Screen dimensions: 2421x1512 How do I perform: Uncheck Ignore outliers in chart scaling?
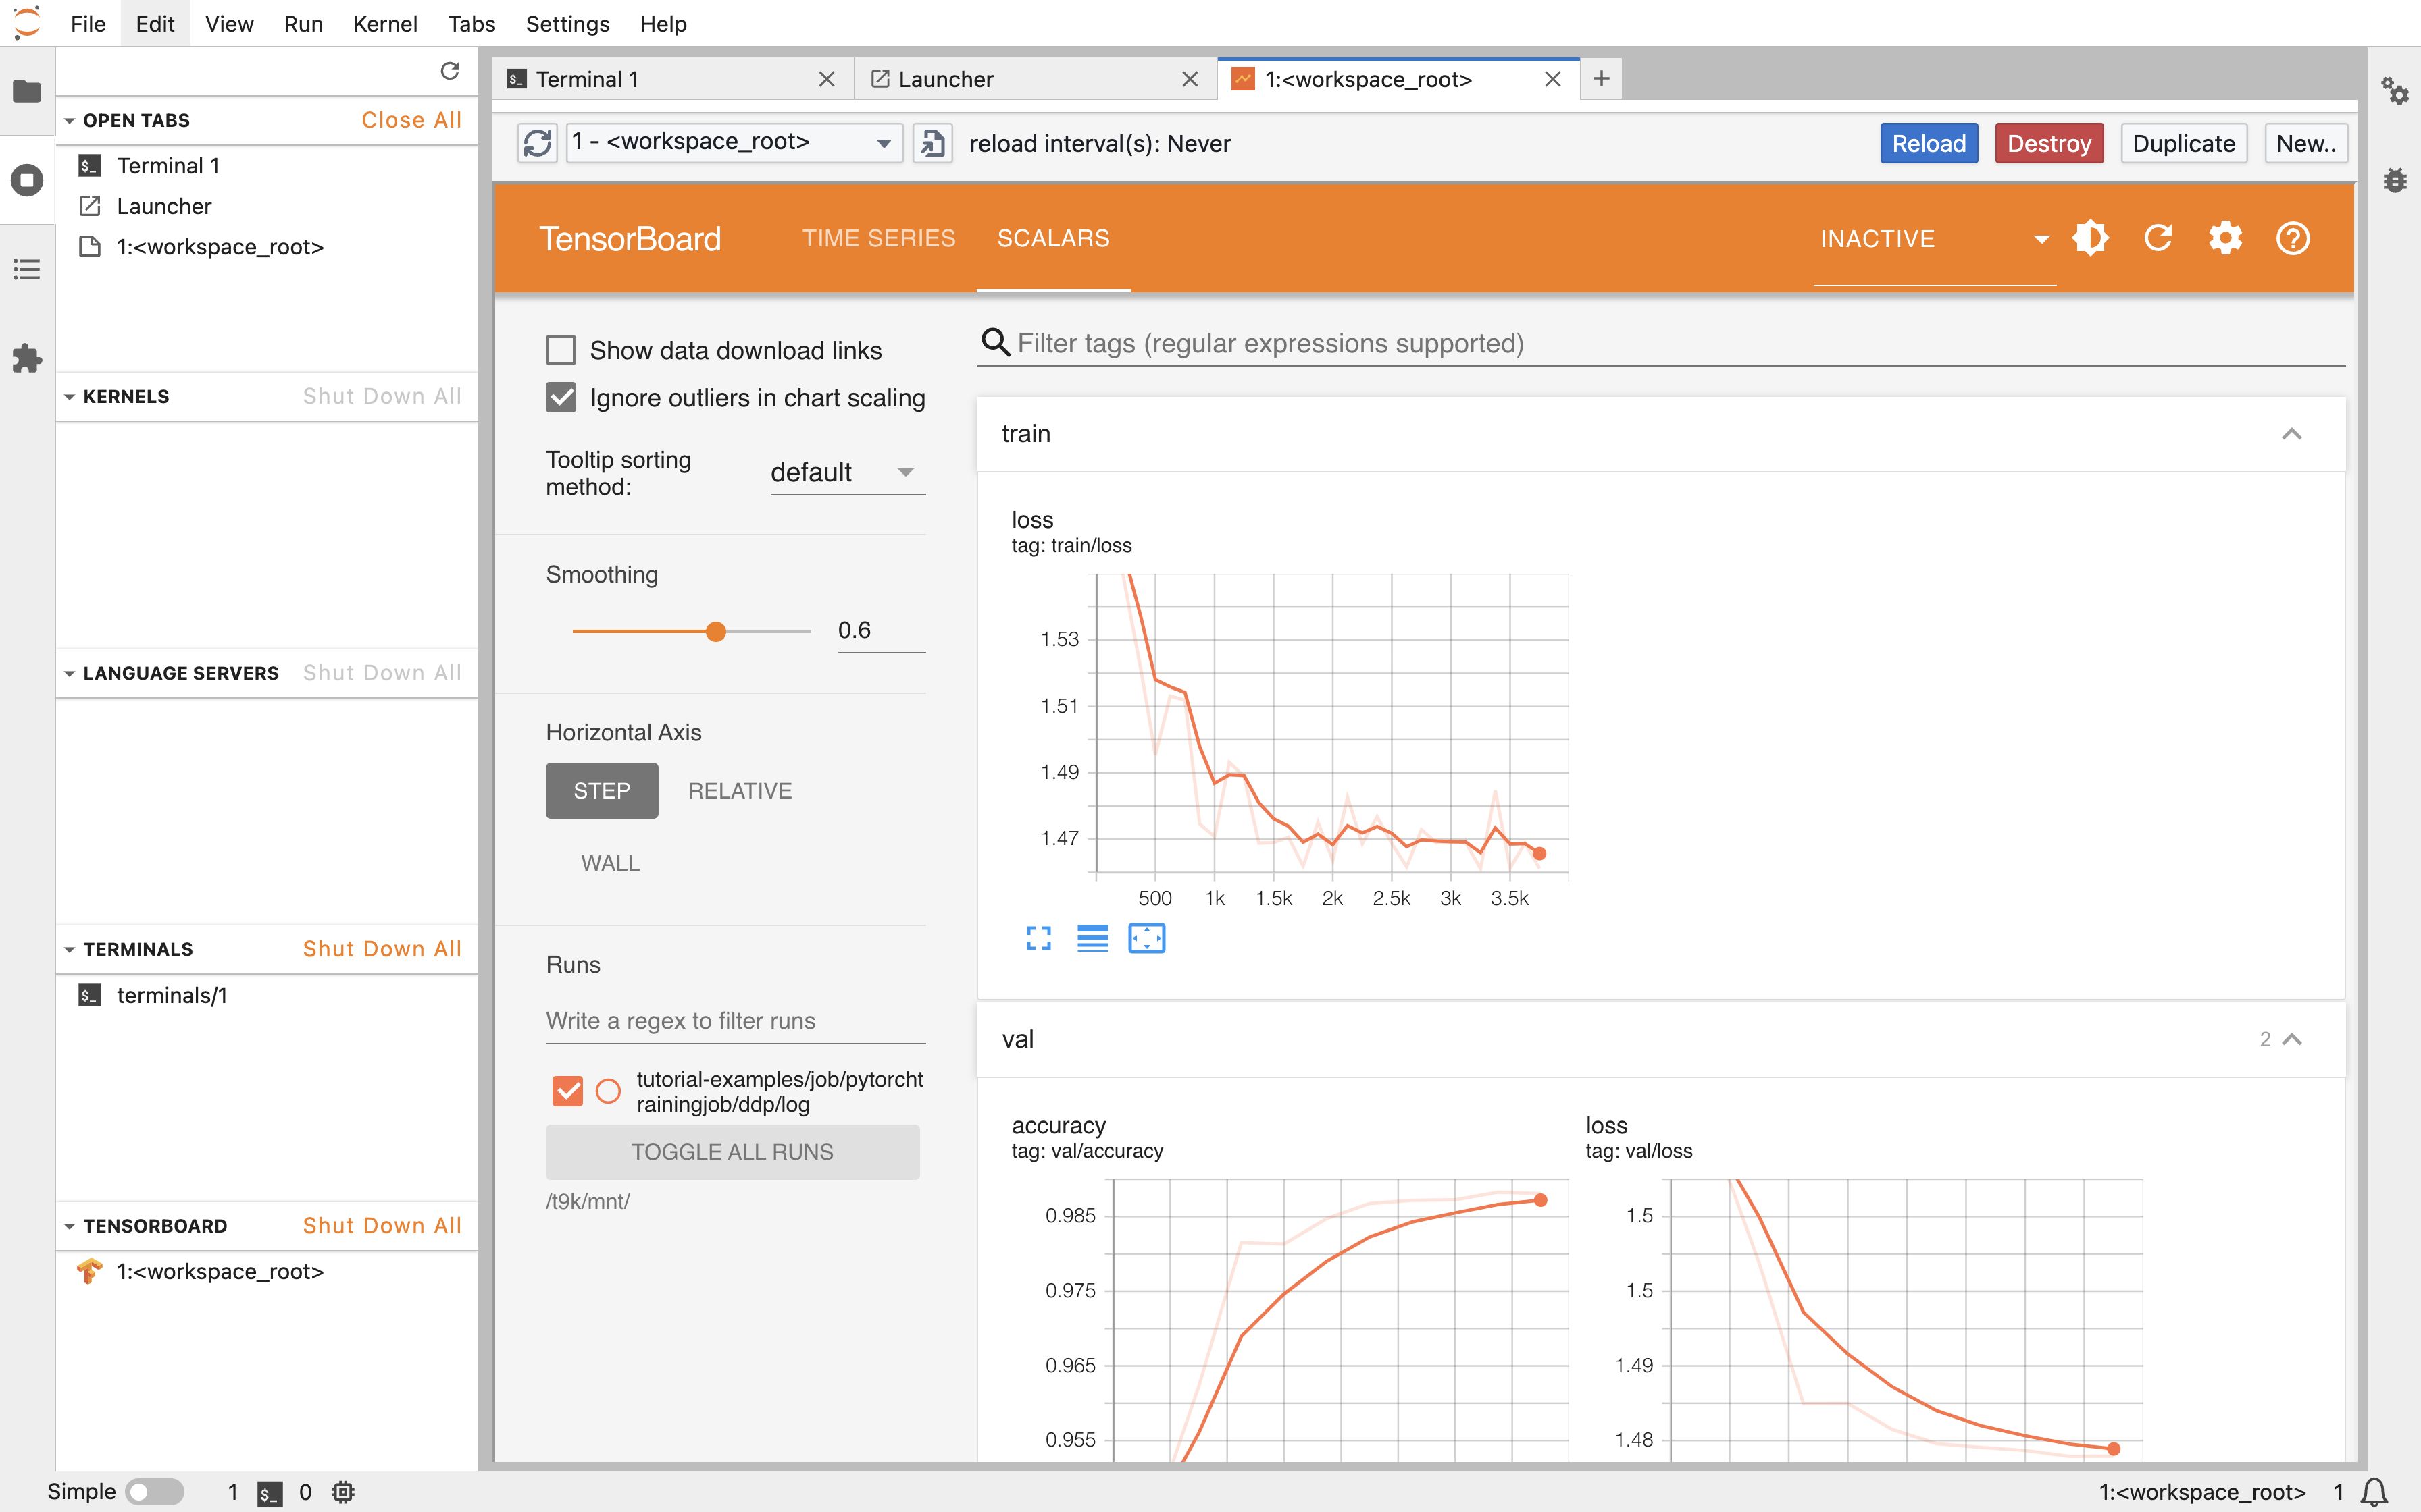[560, 397]
